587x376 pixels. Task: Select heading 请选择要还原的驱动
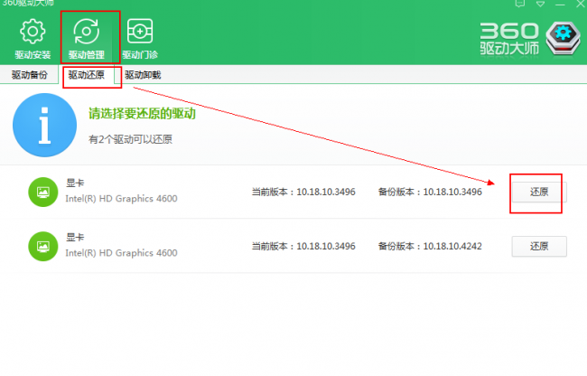[x=143, y=114]
